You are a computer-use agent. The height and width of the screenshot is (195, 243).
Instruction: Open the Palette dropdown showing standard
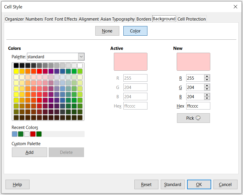coord(56,57)
